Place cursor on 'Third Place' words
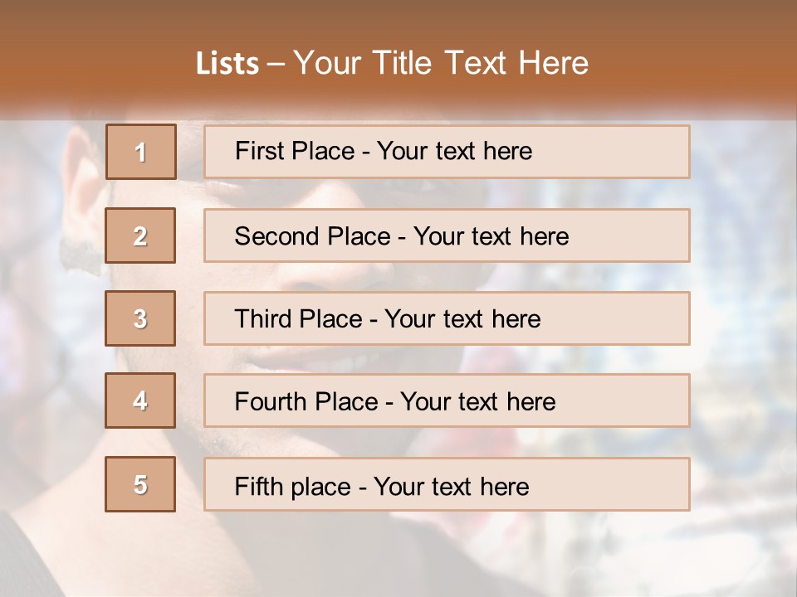Screen dimensions: 797x597 tap(298, 318)
